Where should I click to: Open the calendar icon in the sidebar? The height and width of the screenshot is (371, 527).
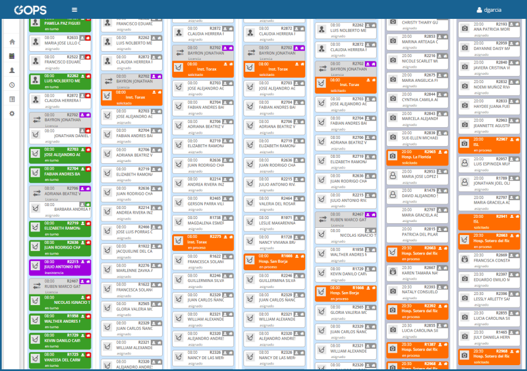coord(12,56)
